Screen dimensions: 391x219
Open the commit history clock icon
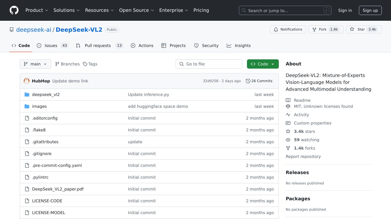pyautogui.click(x=248, y=81)
